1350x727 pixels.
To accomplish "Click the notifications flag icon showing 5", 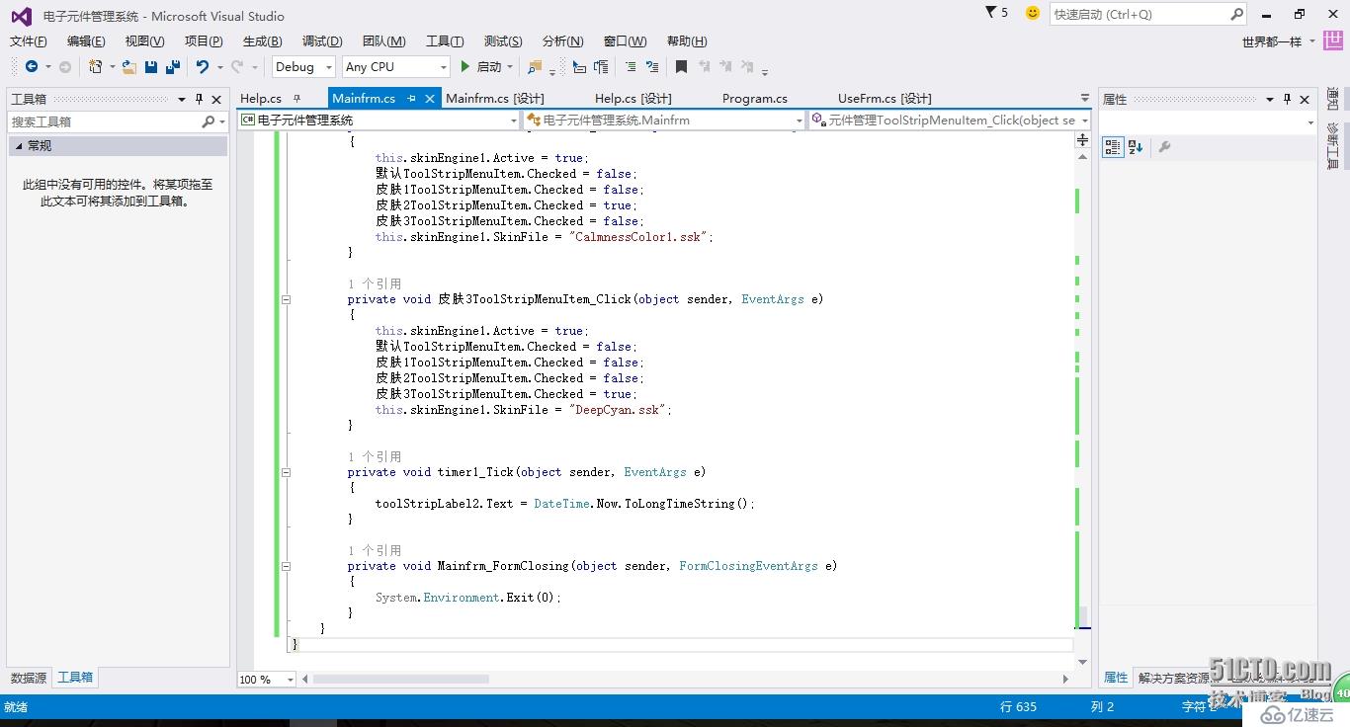I will 991,13.
